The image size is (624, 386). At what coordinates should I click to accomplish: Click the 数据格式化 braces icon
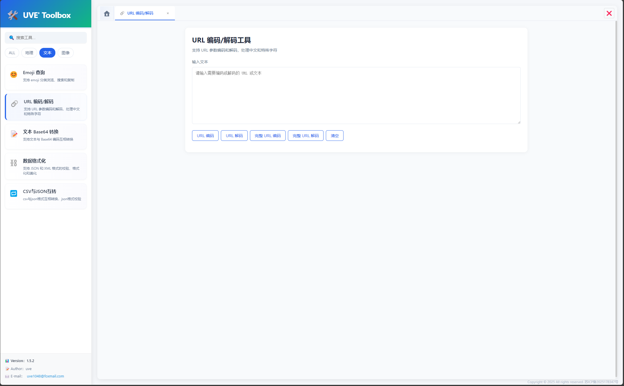13,163
